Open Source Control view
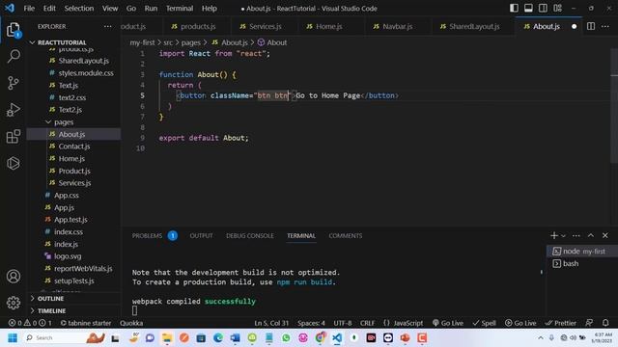 (13, 83)
